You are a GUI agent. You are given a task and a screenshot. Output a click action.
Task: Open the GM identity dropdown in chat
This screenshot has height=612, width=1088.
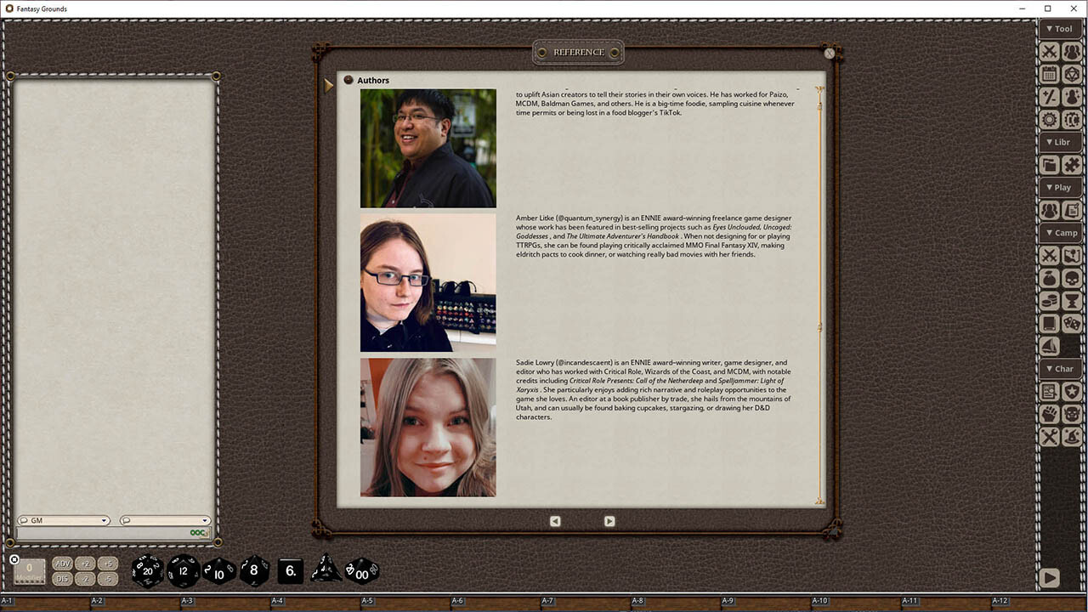64,520
